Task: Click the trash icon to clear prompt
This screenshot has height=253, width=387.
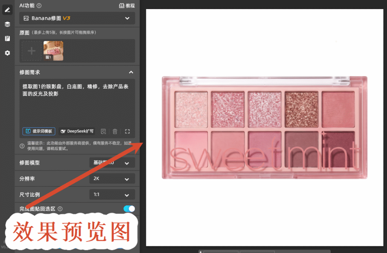Action: 115,131
